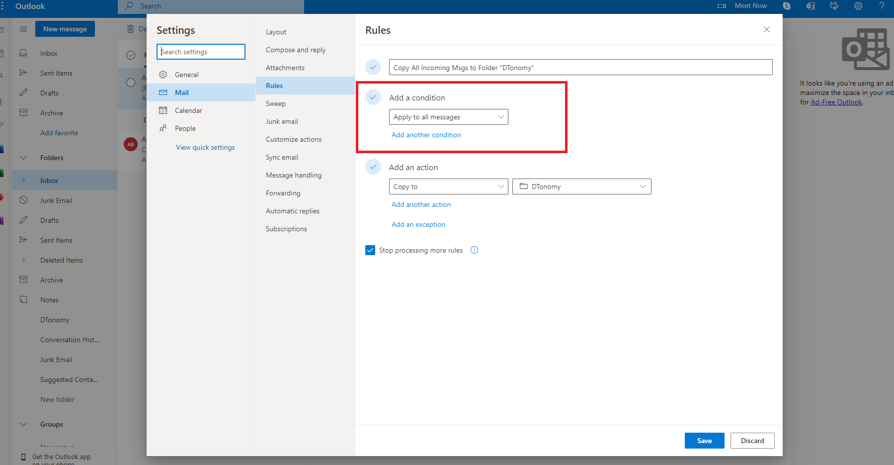The image size is (894, 465).
Task: Click New folder in sidebar
Action: 57,399
